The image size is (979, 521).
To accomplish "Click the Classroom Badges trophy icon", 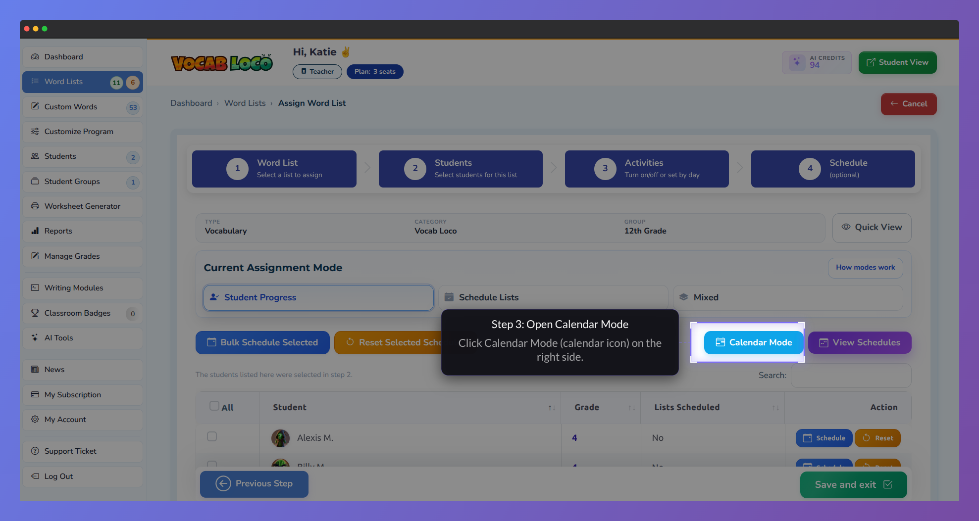I will [x=35, y=313].
